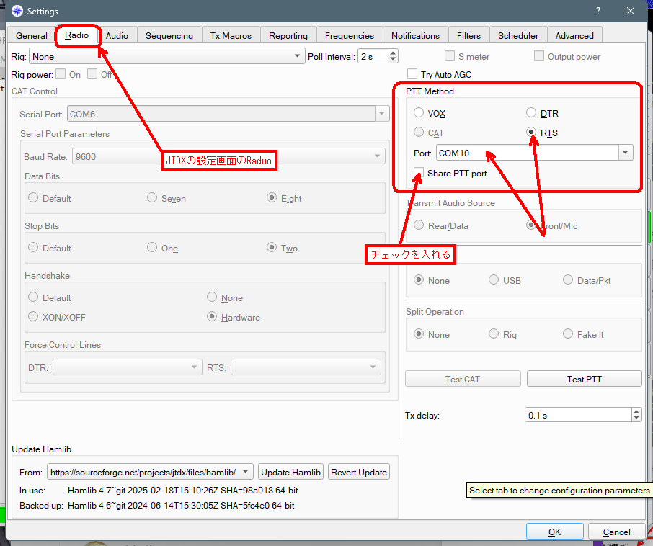The width and height of the screenshot is (653, 546).
Task: Open the Hamlib source URL dropdown
Action: [246, 472]
